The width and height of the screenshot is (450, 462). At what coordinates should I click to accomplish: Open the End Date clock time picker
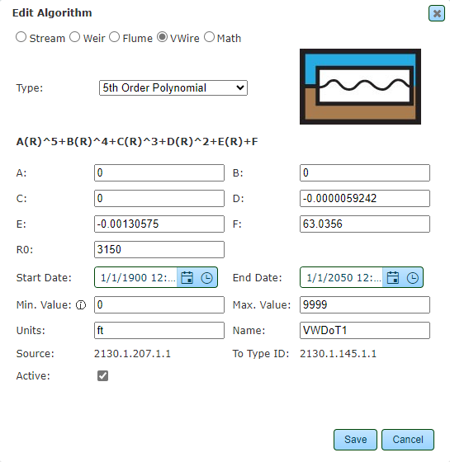pyautogui.click(x=413, y=277)
